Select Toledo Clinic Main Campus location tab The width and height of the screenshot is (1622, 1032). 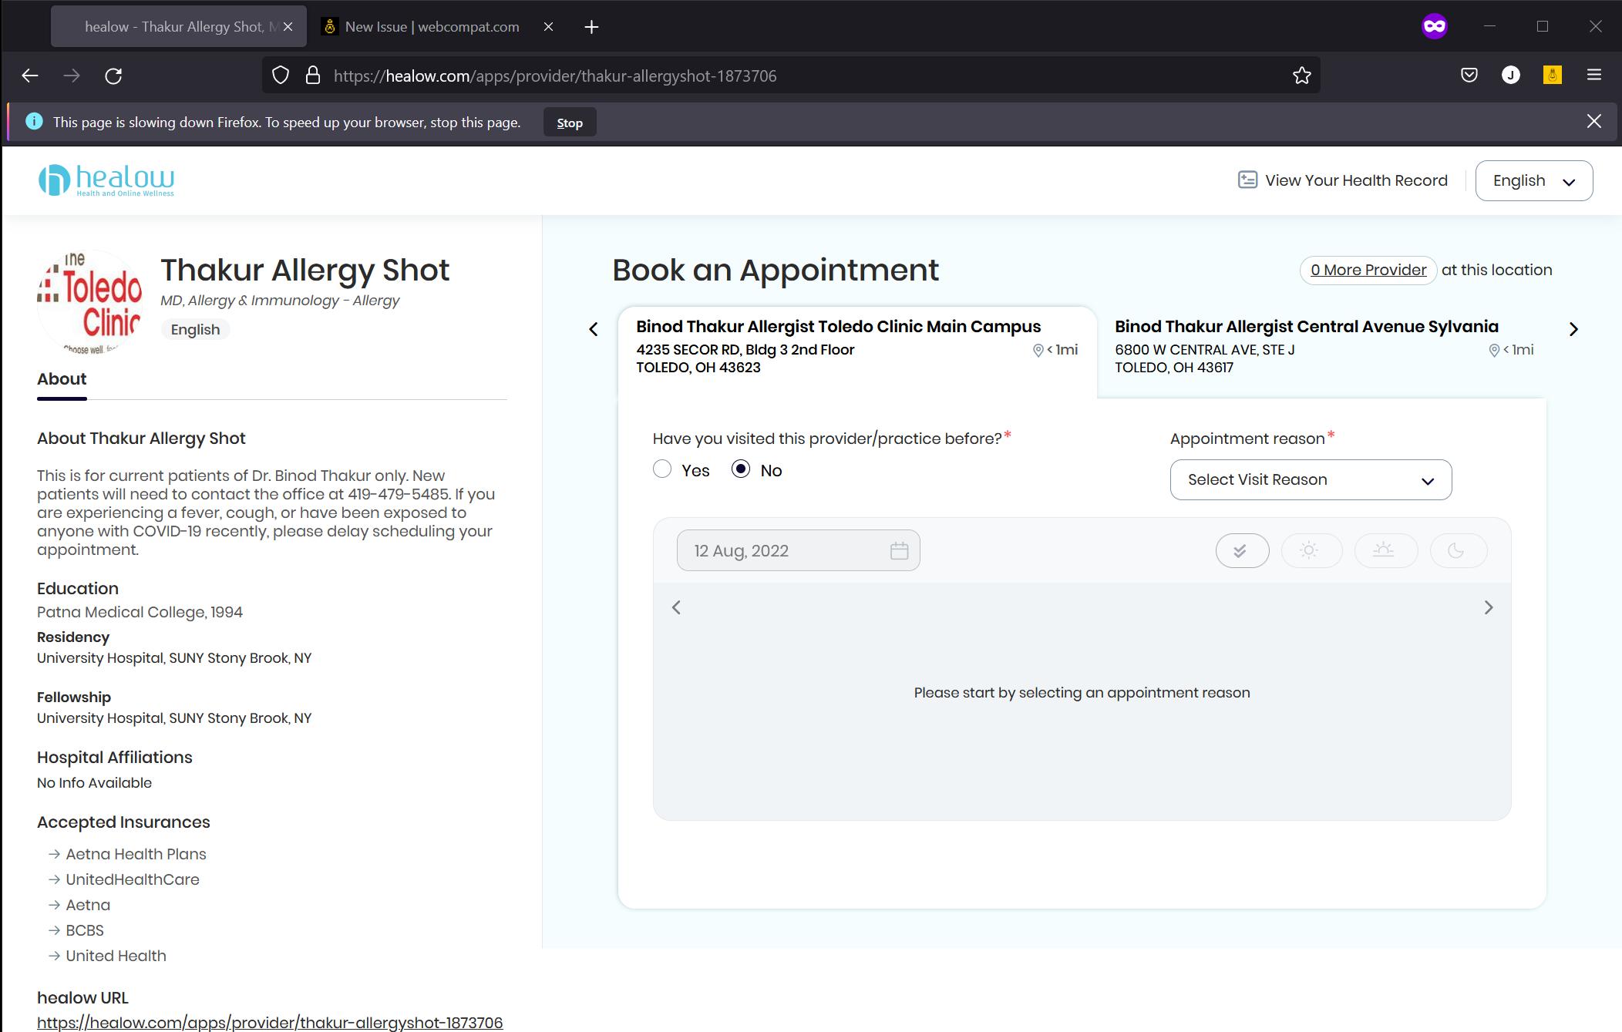(x=856, y=351)
